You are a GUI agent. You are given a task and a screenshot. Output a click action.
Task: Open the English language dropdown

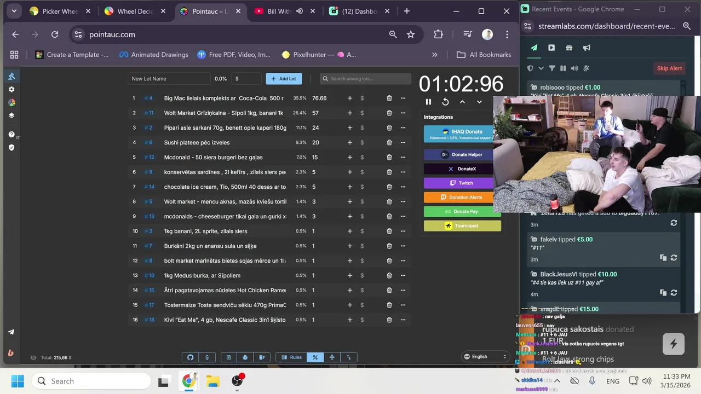486,357
